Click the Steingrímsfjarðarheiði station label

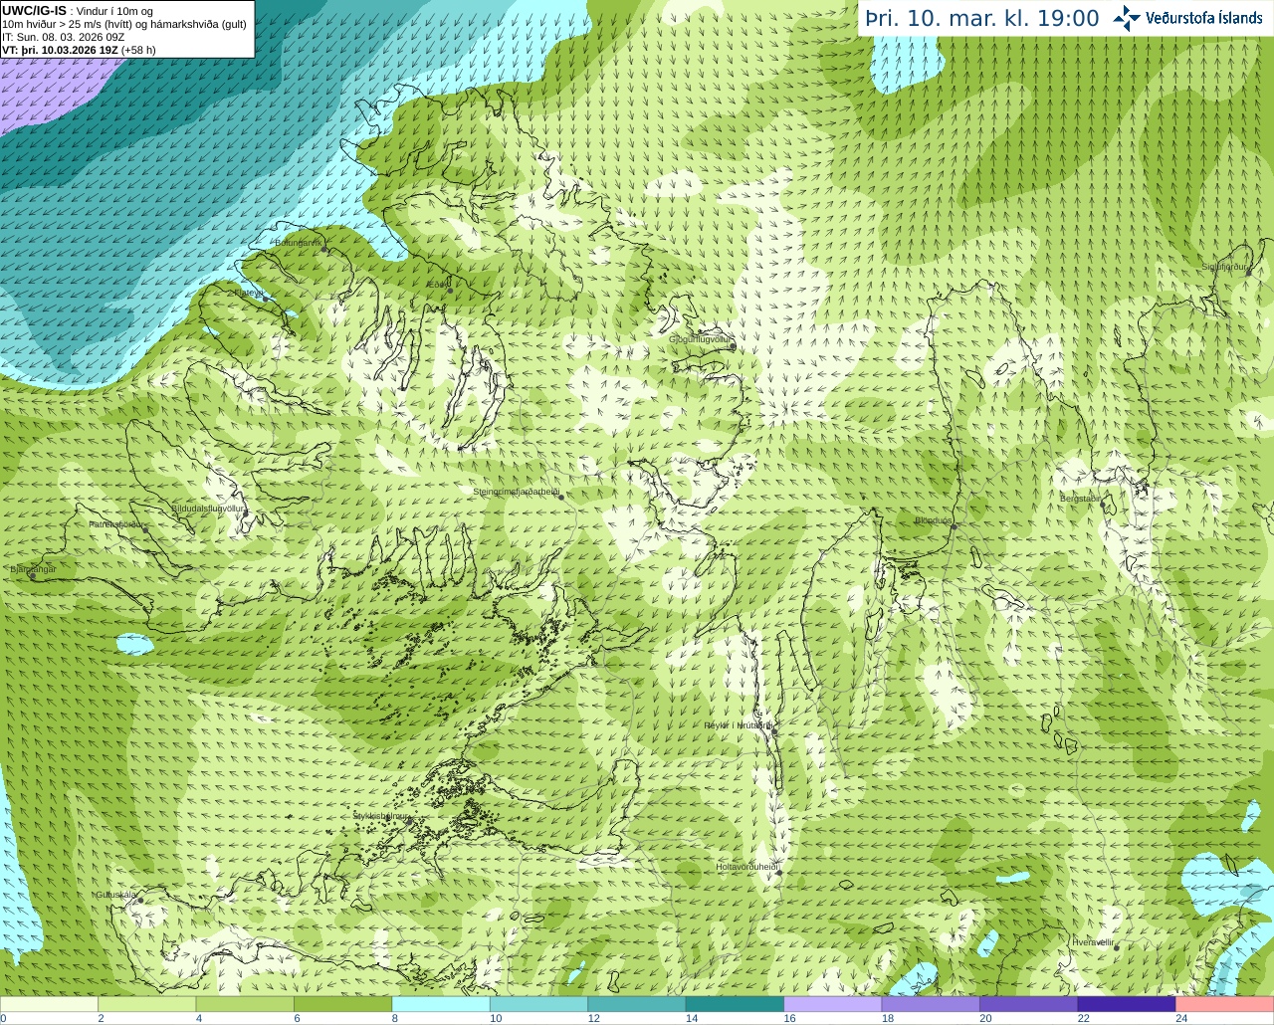coord(517,492)
